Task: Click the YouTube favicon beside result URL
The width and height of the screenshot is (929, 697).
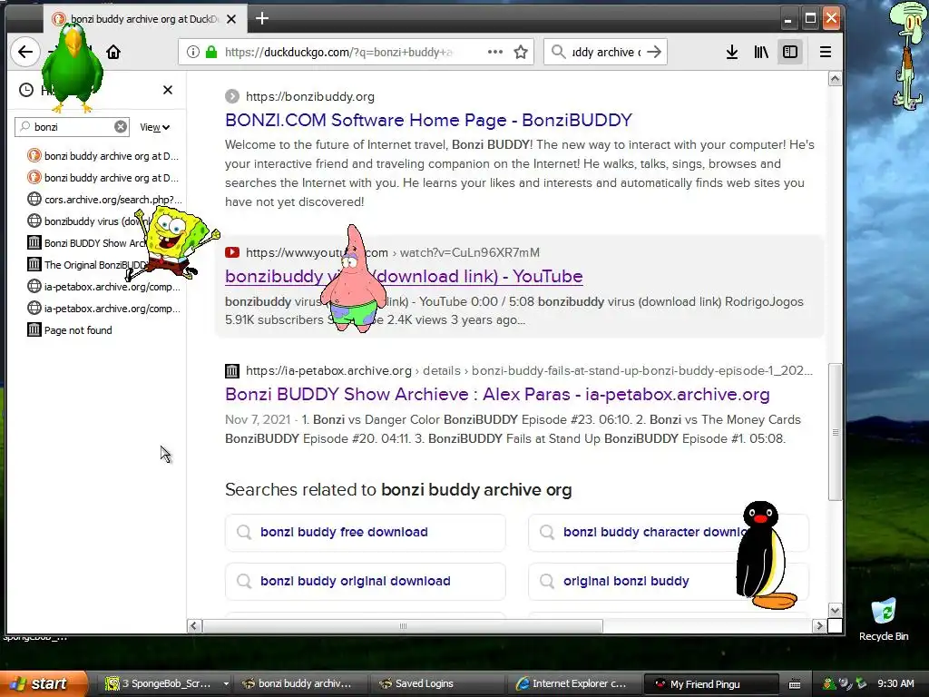Action: click(x=232, y=252)
